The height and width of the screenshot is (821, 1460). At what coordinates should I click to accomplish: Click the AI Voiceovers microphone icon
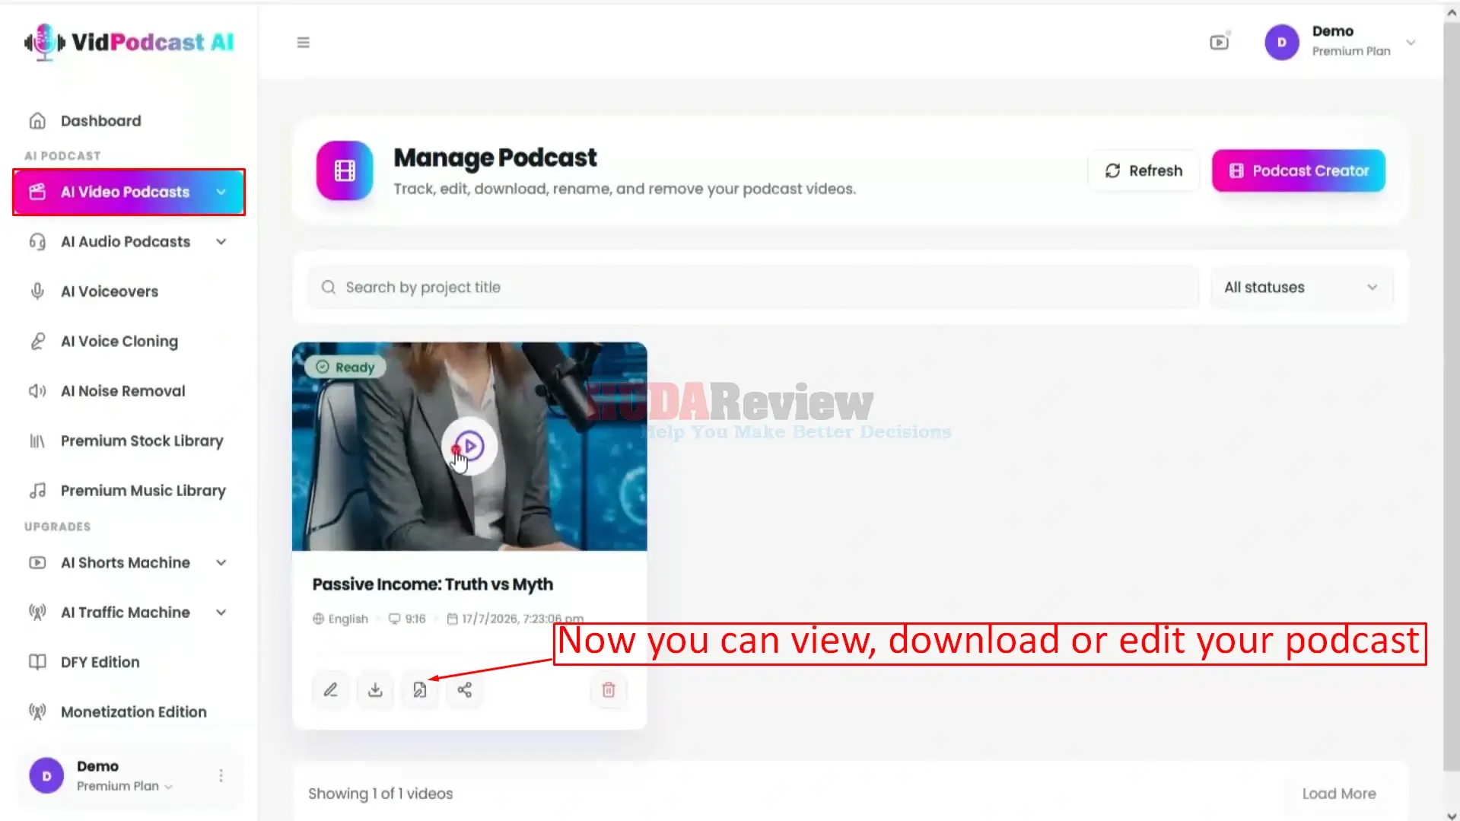point(37,291)
